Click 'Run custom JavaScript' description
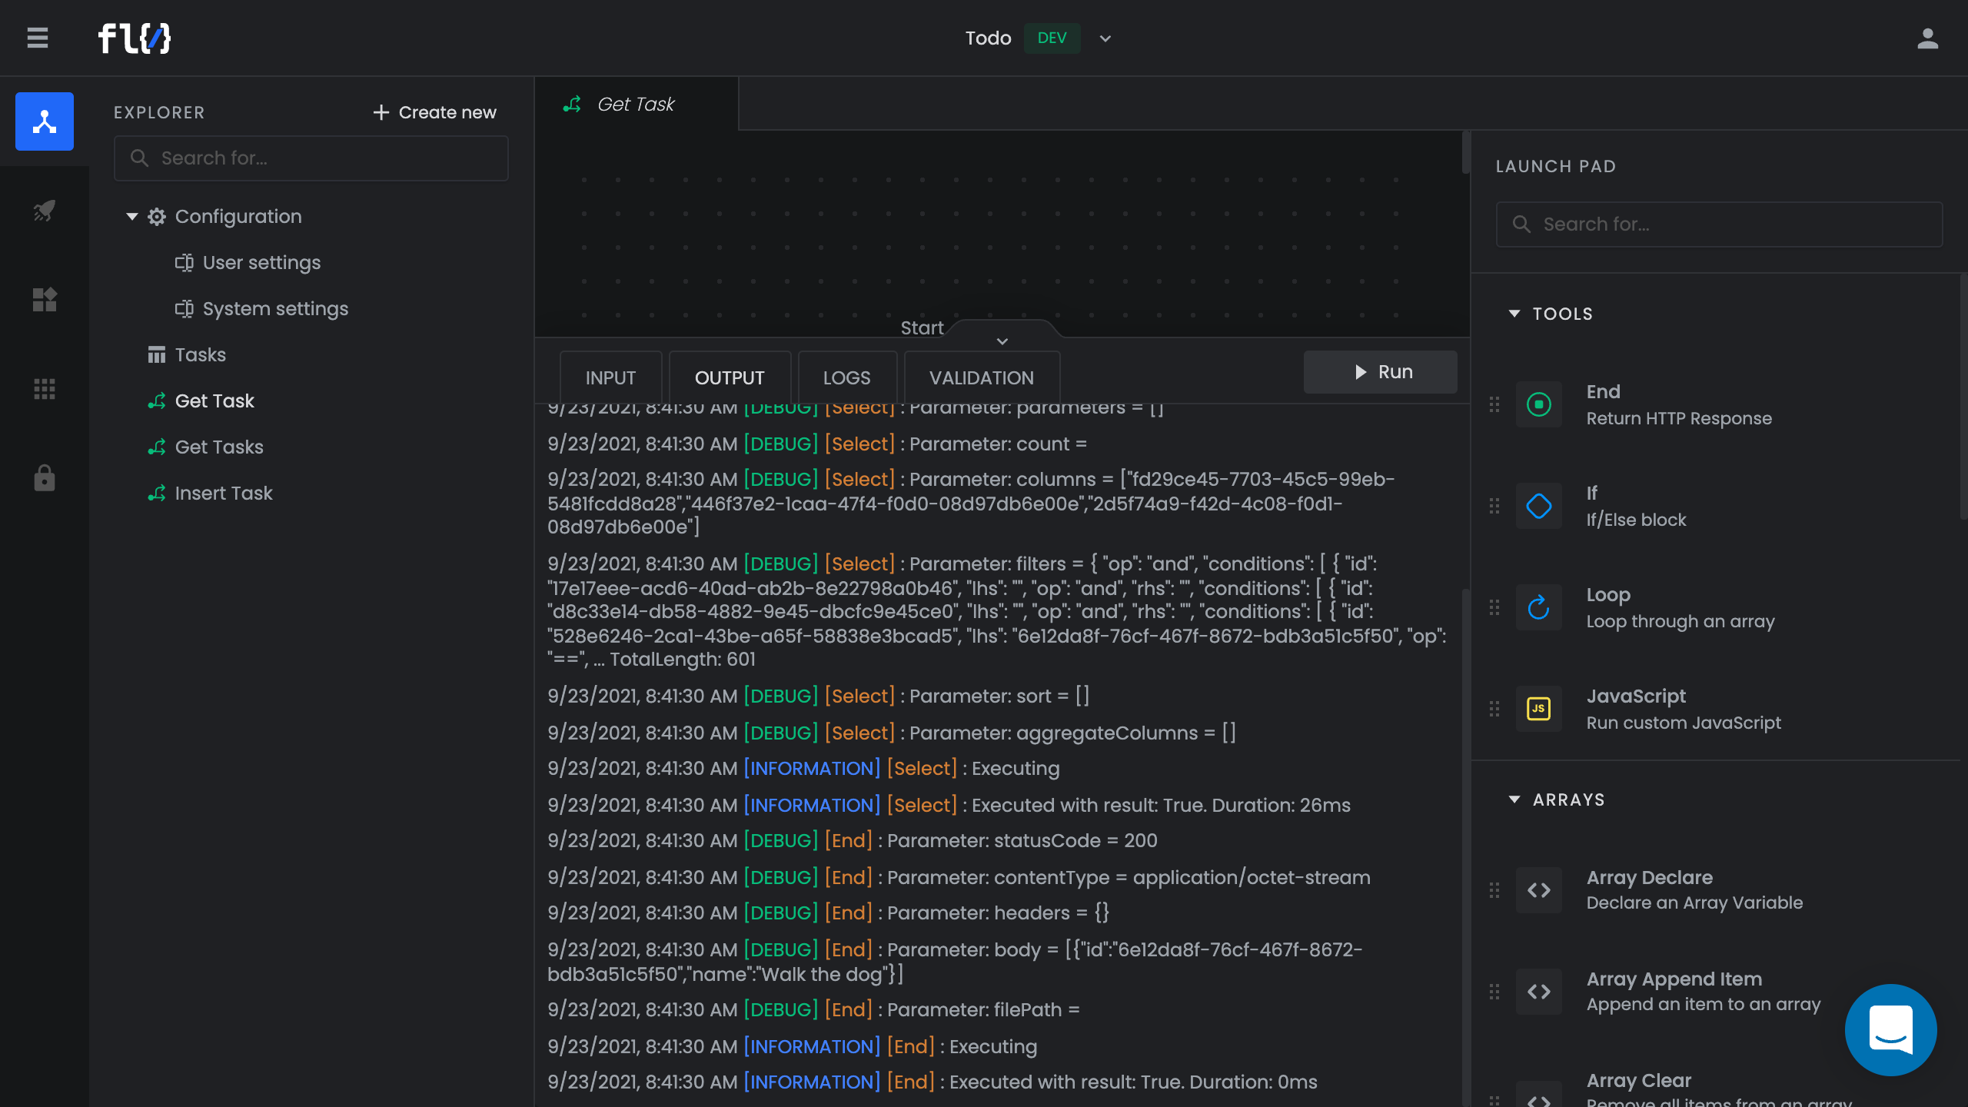The width and height of the screenshot is (1968, 1107). click(x=1684, y=723)
